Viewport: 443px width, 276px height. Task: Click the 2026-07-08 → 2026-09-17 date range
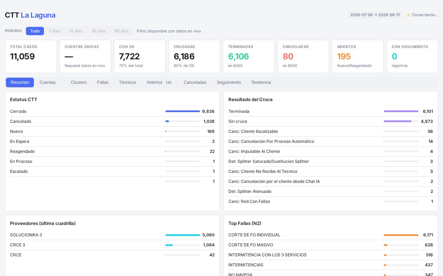[x=375, y=15]
